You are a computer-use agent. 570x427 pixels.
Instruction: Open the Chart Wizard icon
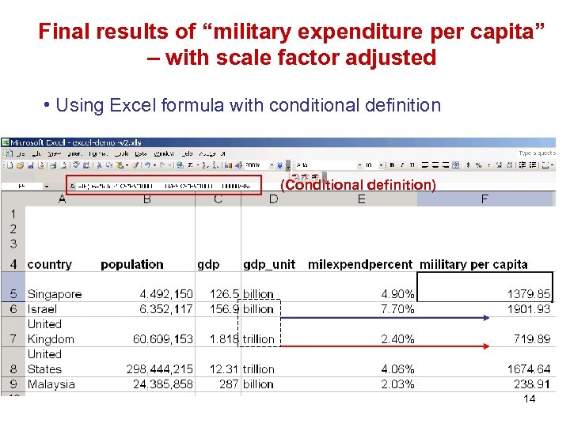tap(228, 165)
